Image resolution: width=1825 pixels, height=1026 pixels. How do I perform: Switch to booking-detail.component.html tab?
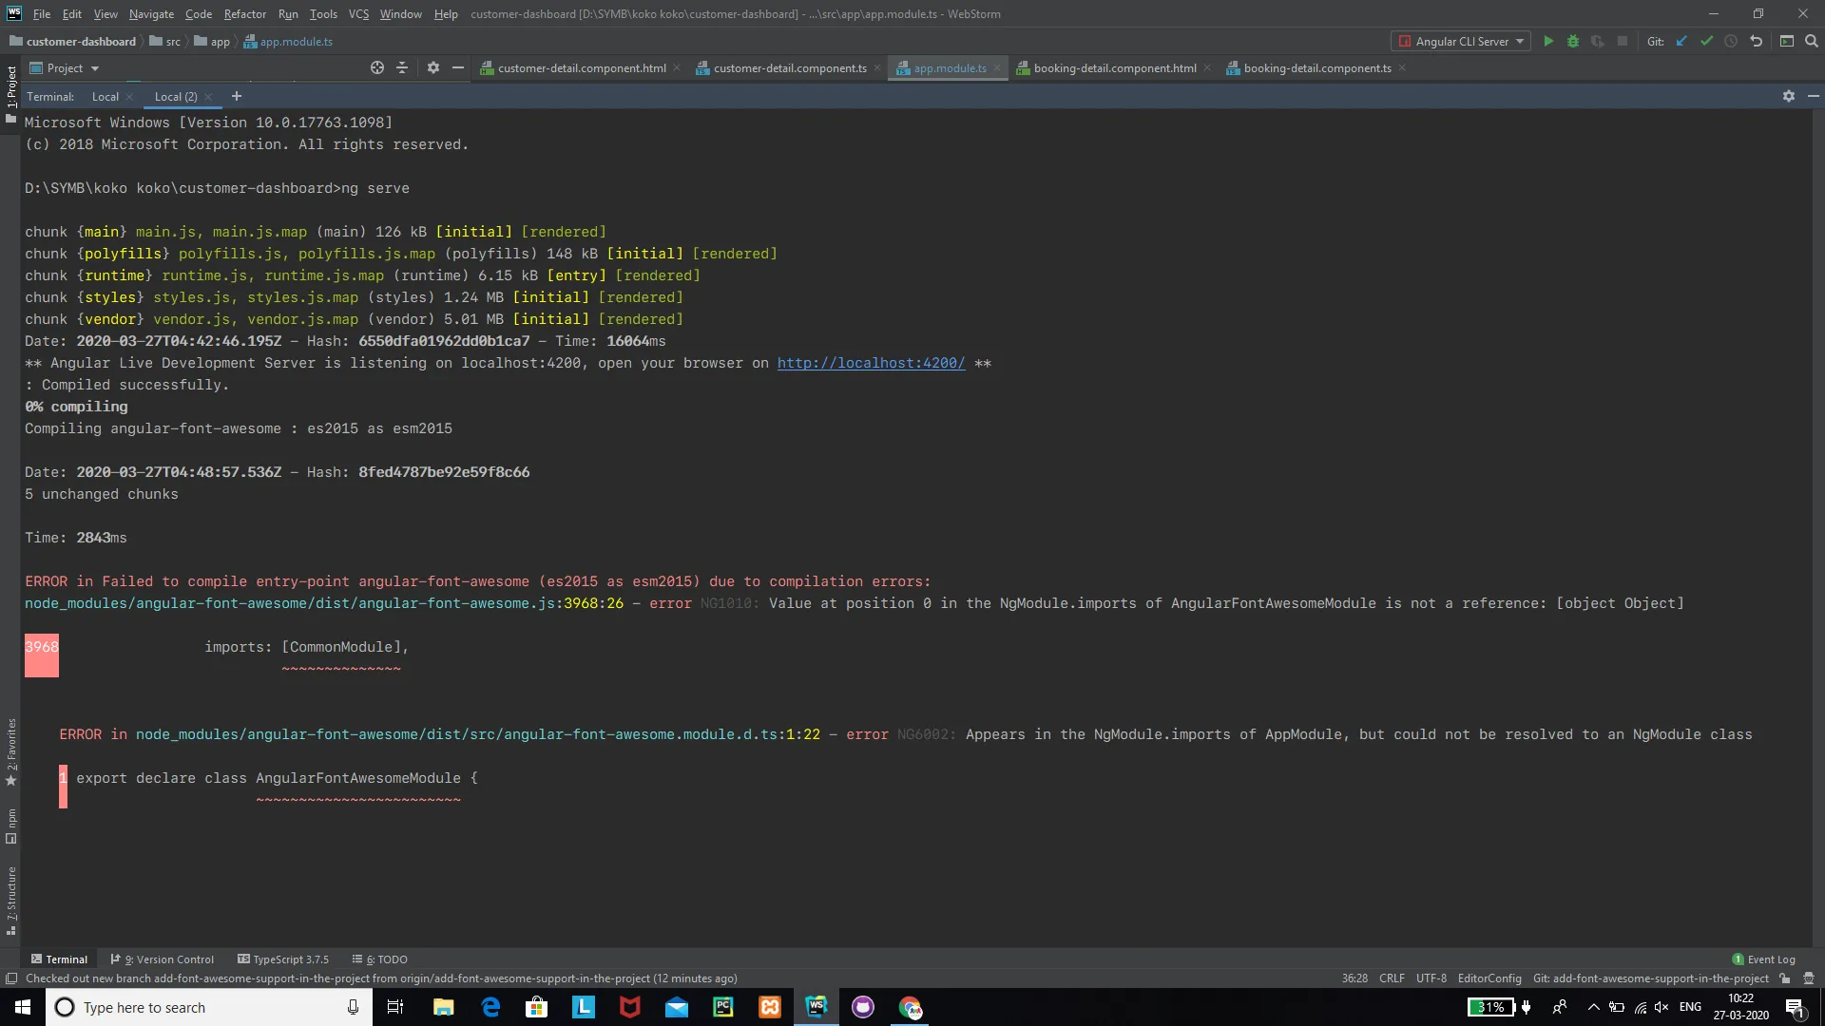point(1114,68)
